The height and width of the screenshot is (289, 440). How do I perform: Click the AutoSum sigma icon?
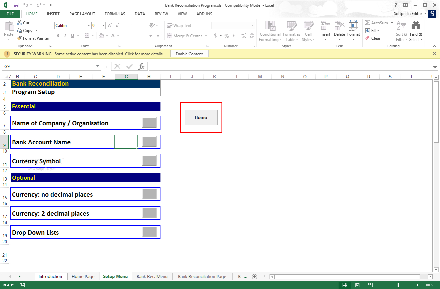[x=367, y=23]
